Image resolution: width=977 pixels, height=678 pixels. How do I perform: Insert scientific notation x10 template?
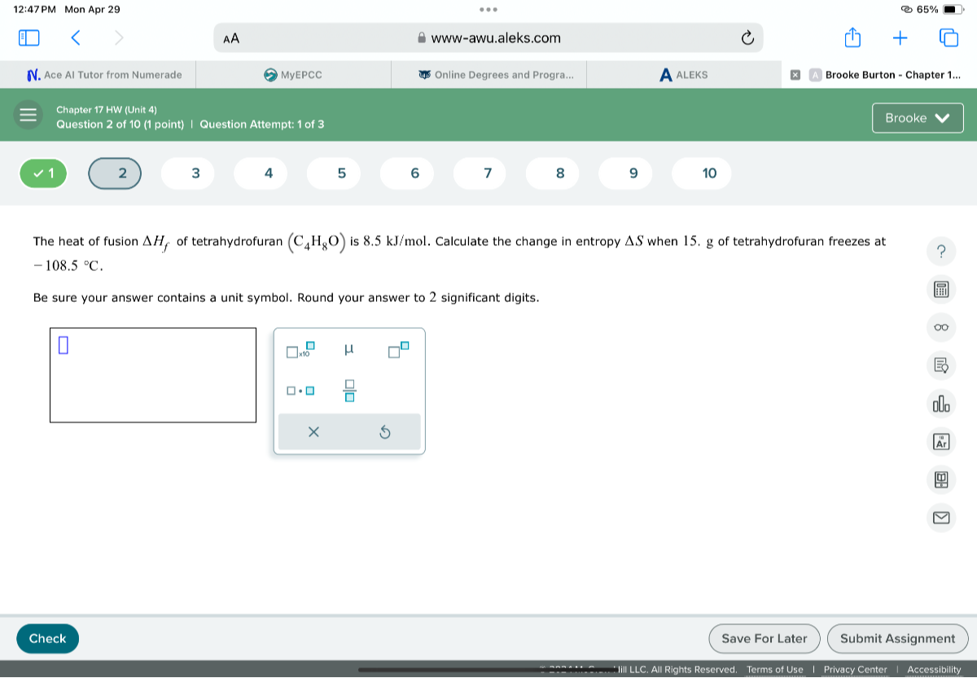(300, 351)
